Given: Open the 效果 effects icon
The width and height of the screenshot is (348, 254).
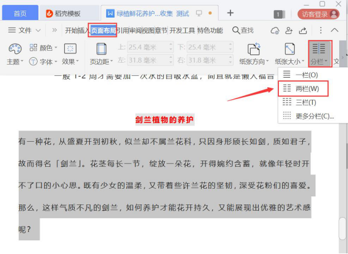Looking at the screenshot, I should (70, 48).
